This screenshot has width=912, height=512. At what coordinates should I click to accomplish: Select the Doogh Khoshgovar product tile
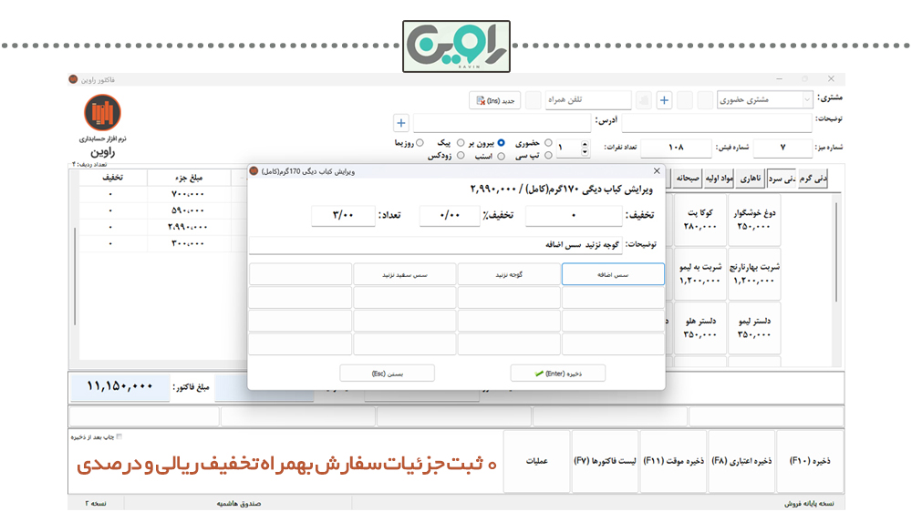point(754,220)
